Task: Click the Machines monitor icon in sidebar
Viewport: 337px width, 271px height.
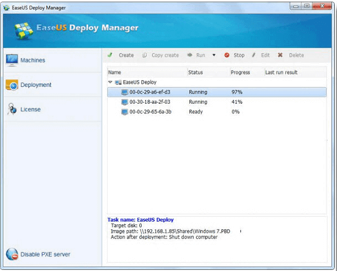Action: point(12,60)
